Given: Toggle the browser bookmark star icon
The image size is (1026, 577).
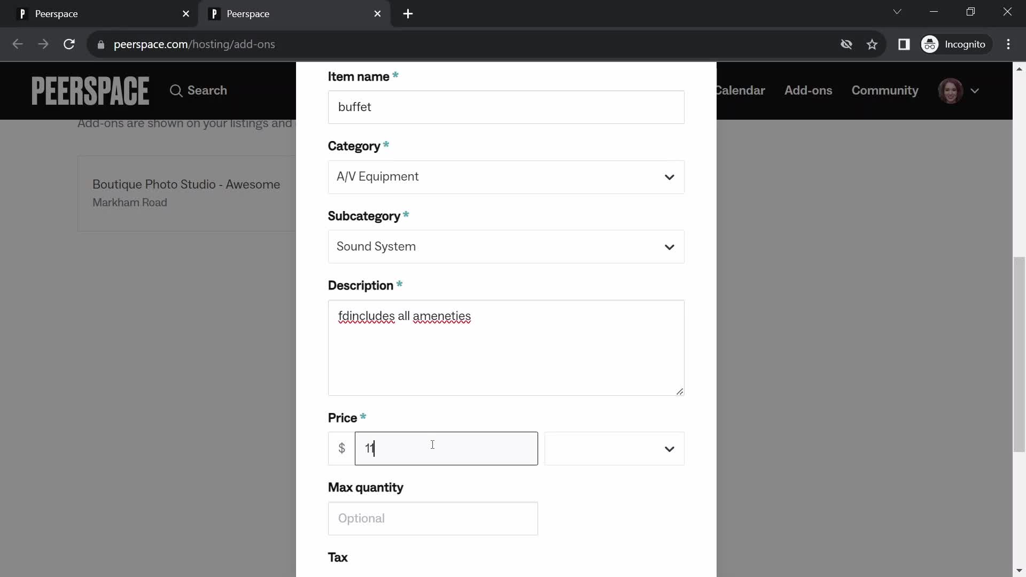Looking at the screenshot, I should (873, 44).
